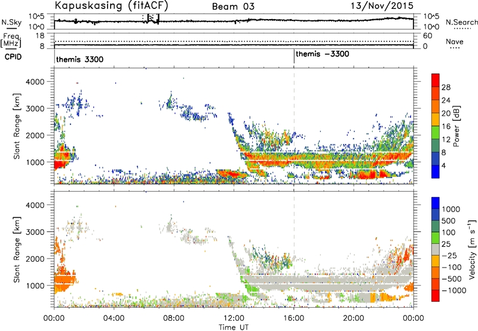The width and height of the screenshot is (478, 331).
Task: Click the '500' Velocity scale value
Action: click(448, 221)
